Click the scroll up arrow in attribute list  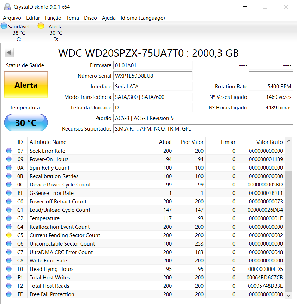coord(289,141)
